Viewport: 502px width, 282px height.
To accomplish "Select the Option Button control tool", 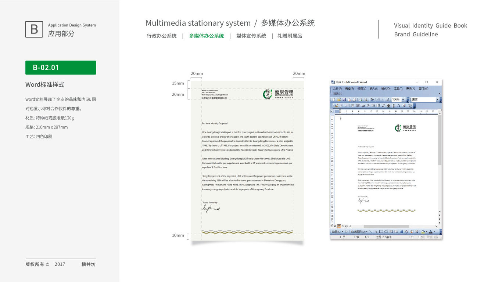I will click(368, 106).
